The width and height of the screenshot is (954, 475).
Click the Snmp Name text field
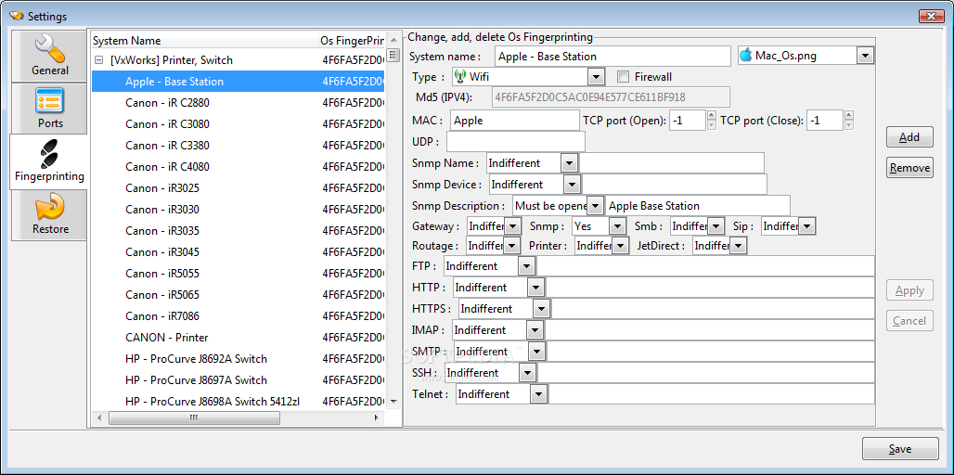coord(671,163)
